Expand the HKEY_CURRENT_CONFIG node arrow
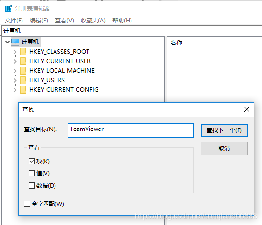Screen dimensions: 262x225 (15, 90)
